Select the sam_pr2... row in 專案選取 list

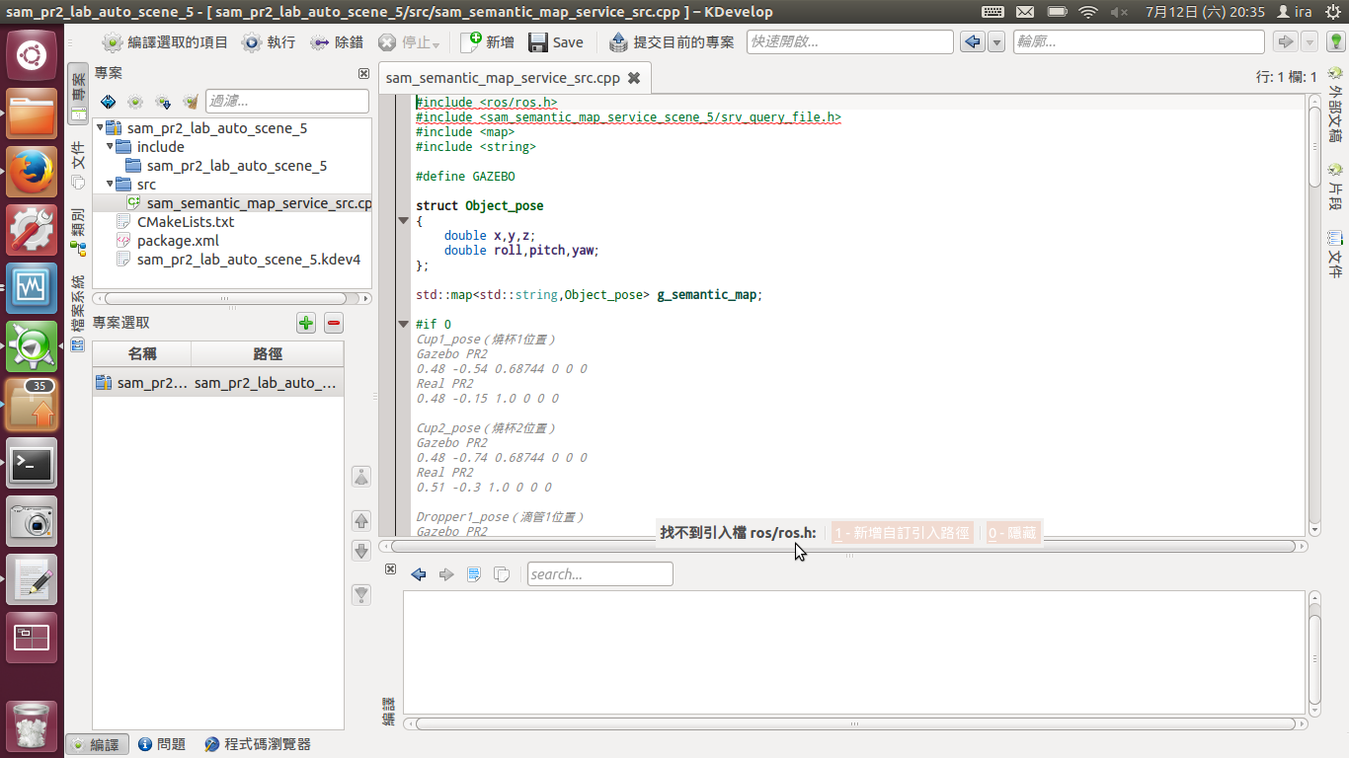(218, 383)
